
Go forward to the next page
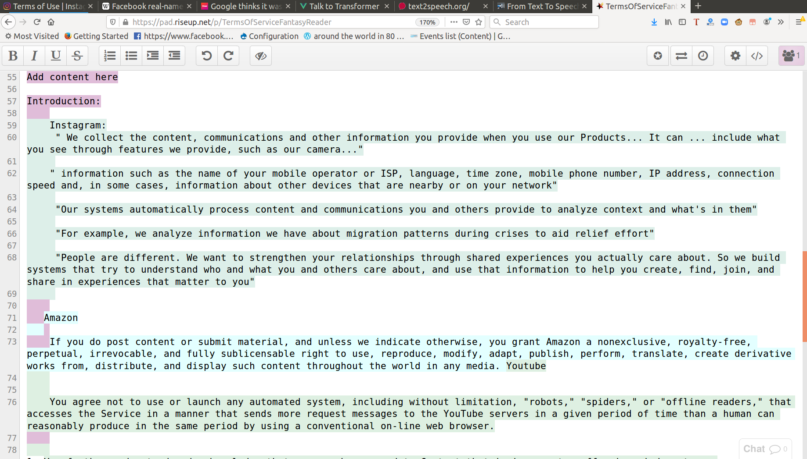23,22
